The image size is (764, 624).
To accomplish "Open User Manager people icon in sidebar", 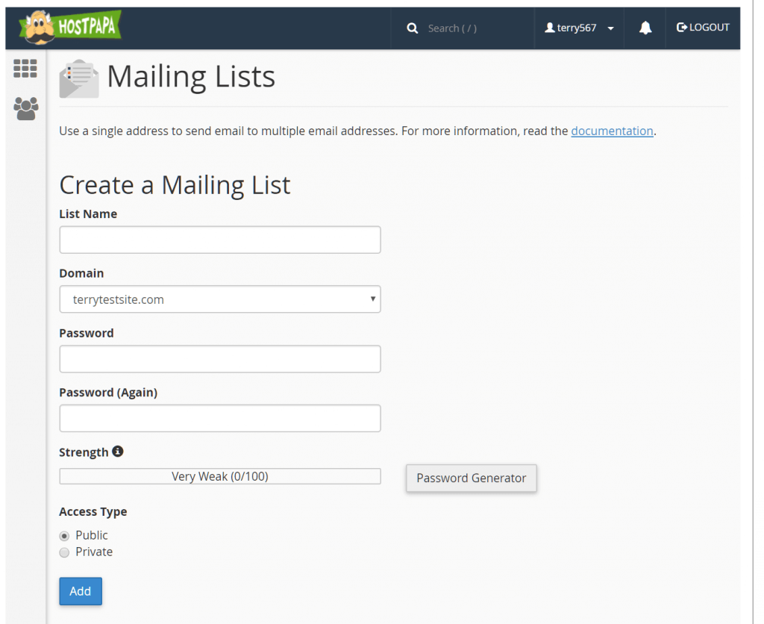I will [25, 109].
